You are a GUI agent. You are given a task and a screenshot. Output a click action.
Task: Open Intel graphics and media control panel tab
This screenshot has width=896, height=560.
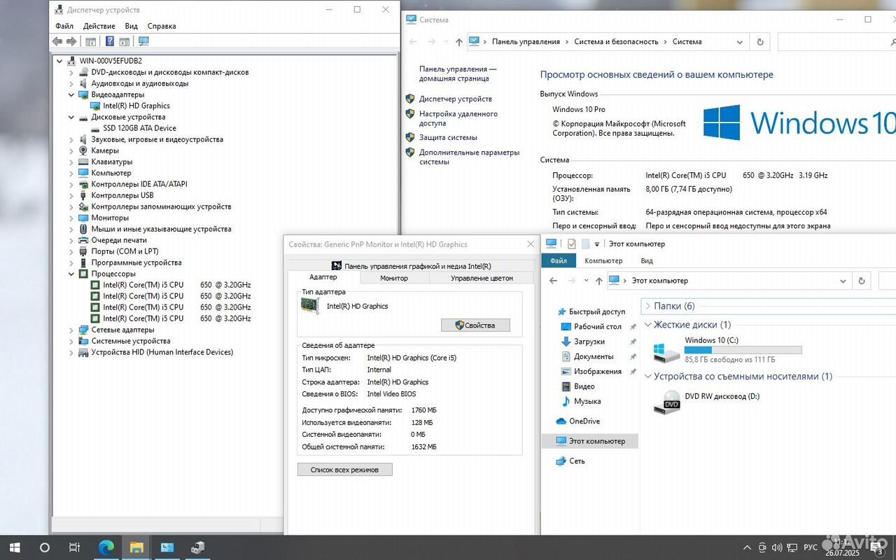point(412,266)
